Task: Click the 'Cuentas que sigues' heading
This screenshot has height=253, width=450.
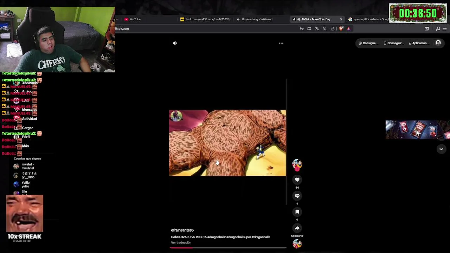Action: (27, 158)
